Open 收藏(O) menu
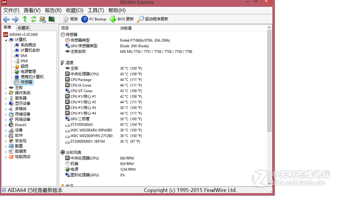340x197 pixels. [75, 11]
